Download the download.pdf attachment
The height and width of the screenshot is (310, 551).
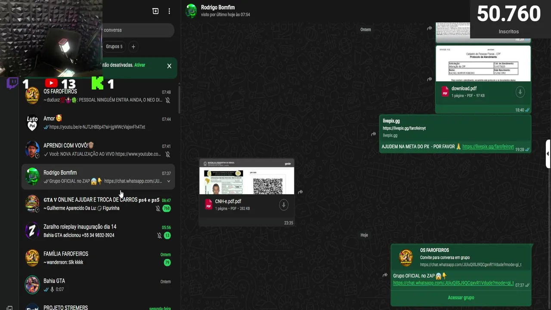(520, 92)
